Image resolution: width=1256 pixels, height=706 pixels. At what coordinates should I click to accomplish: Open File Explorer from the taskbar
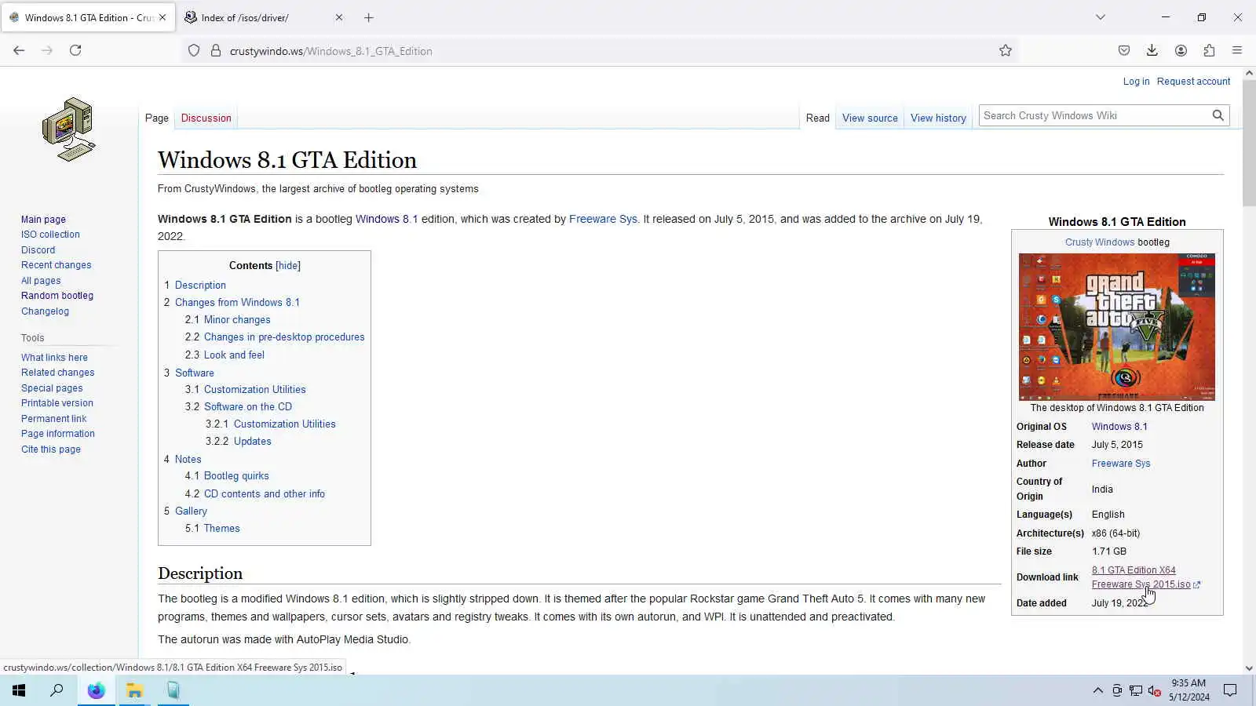[134, 690]
